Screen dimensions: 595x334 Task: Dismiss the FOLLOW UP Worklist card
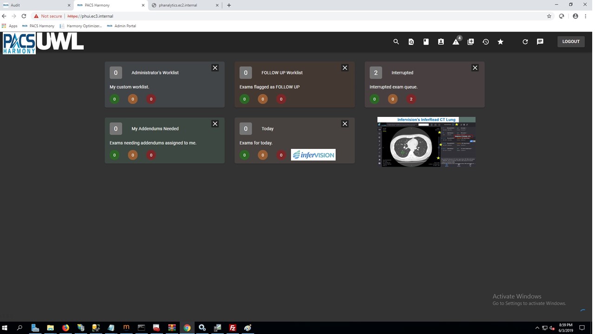344,68
